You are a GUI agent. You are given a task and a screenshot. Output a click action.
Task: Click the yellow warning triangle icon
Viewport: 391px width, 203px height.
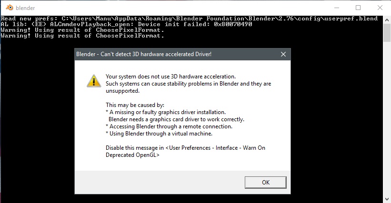click(x=94, y=81)
